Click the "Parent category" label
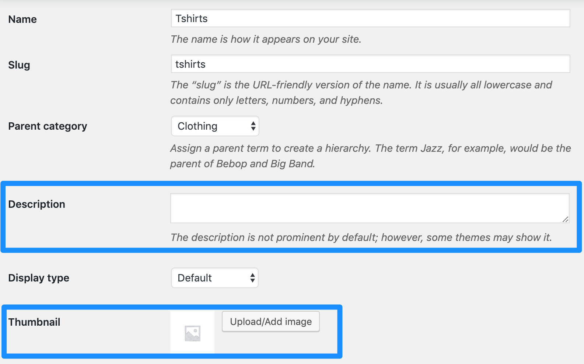This screenshot has height=364, width=584. pyautogui.click(x=48, y=126)
